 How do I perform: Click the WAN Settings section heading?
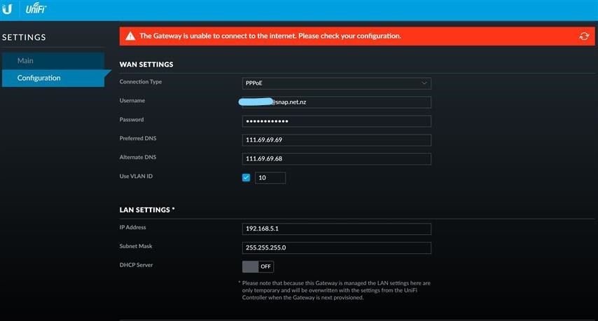[146, 64]
